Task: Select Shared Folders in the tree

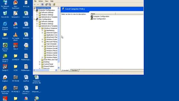Action: [x=49, y=66]
